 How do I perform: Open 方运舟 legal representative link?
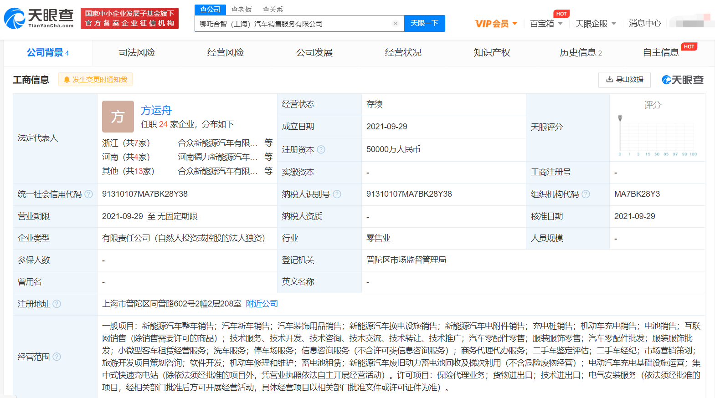click(x=156, y=111)
